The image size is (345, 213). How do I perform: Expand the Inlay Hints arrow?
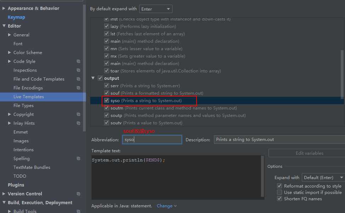coord(10,123)
